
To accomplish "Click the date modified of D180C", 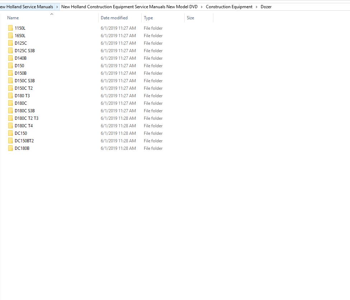I will click(118, 103).
